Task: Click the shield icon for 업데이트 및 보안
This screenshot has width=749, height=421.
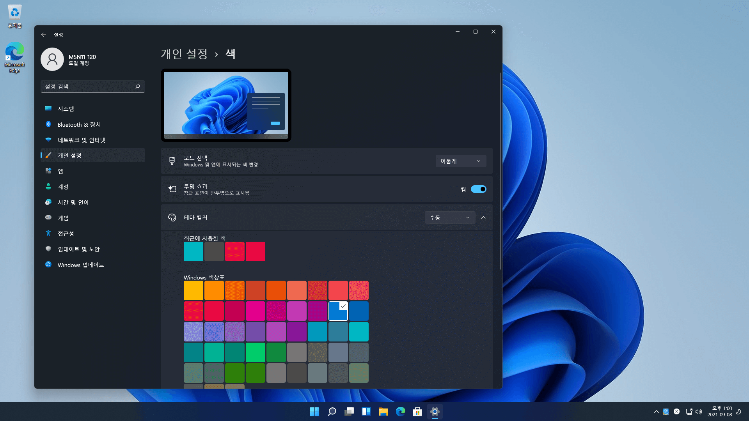Action: [48, 249]
